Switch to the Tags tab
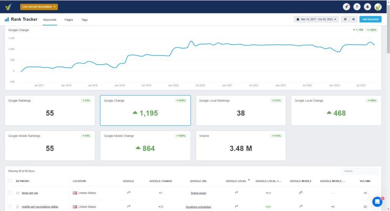This screenshot has height=211, width=390. click(84, 20)
